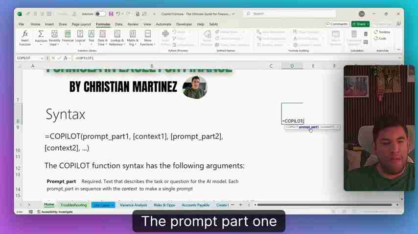
Task: Select the Risks & Opps sheet tab
Action: click(164, 205)
